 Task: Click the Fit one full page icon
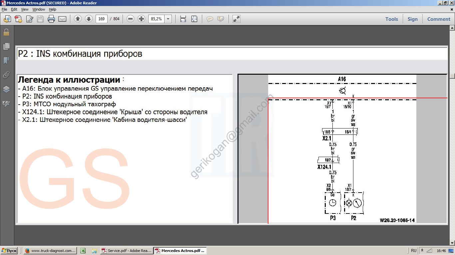(x=194, y=19)
